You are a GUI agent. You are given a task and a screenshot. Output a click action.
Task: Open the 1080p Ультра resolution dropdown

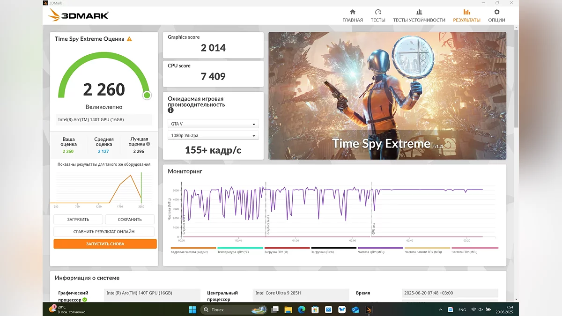click(x=213, y=135)
